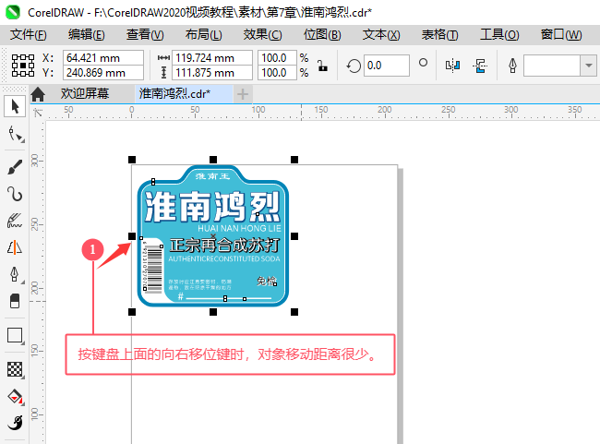Pick the Transparency checkerboard tool

click(15, 369)
